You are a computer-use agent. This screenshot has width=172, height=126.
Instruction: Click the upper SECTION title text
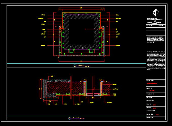[x=81, y=65]
